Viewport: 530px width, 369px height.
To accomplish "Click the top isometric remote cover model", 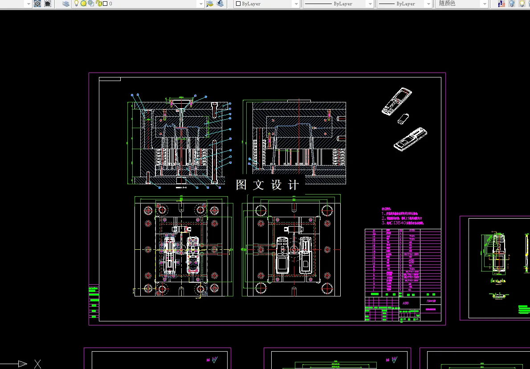I will click(x=397, y=101).
